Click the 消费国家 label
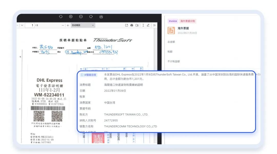Image resolution: width=277 pixels, height=154 pixels. click(x=85, y=103)
